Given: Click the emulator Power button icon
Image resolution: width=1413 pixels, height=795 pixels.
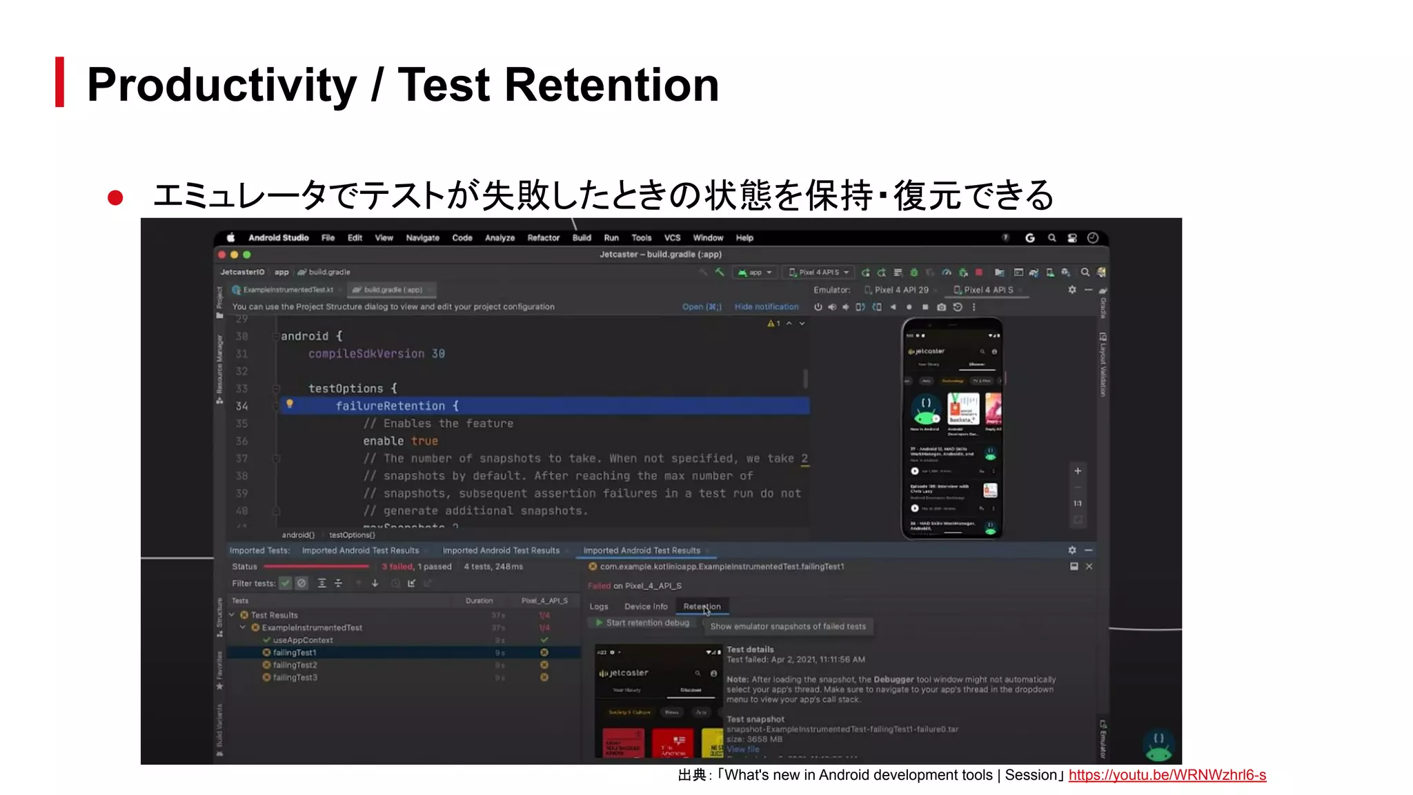Looking at the screenshot, I should 818,307.
